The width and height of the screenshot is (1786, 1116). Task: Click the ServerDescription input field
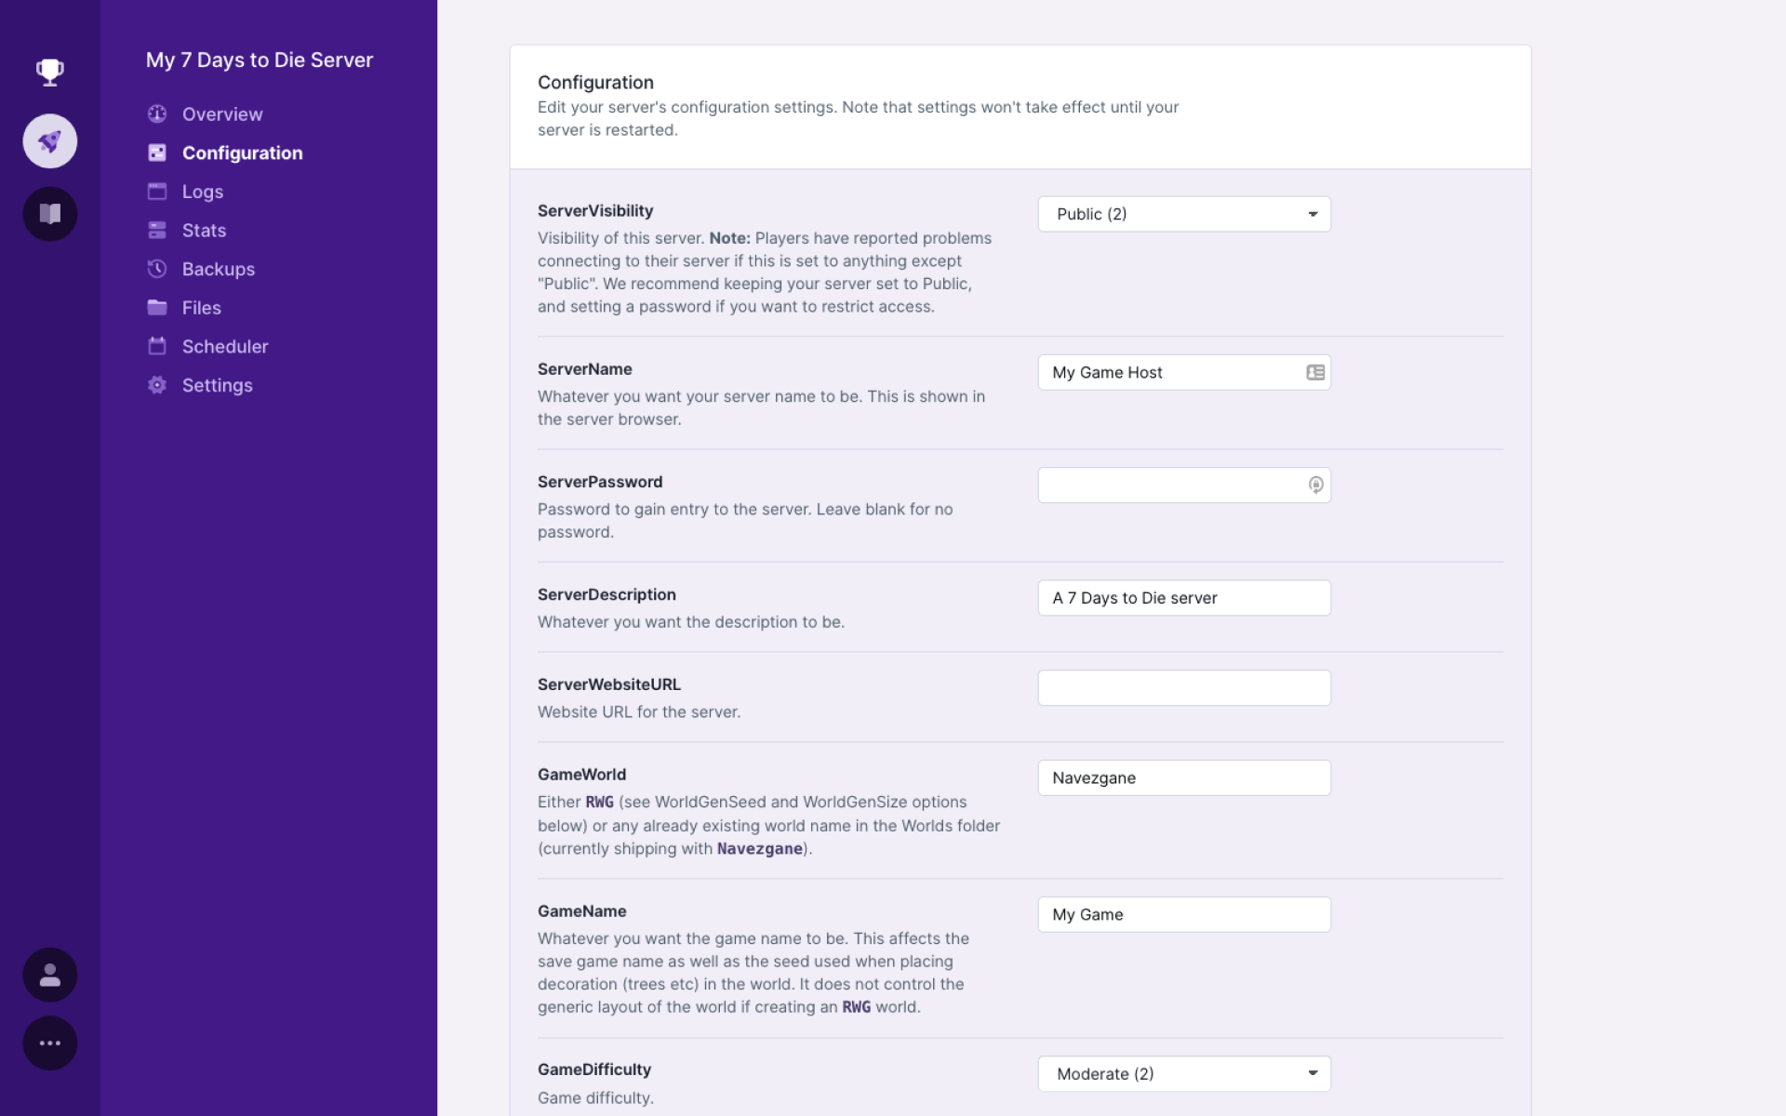[x=1184, y=598]
